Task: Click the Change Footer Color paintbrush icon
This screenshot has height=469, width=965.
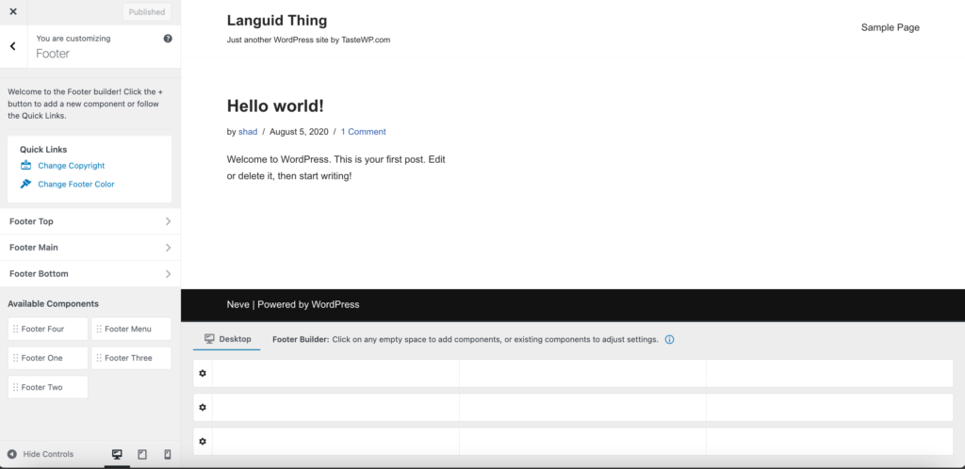Action: (x=25, y=184)
